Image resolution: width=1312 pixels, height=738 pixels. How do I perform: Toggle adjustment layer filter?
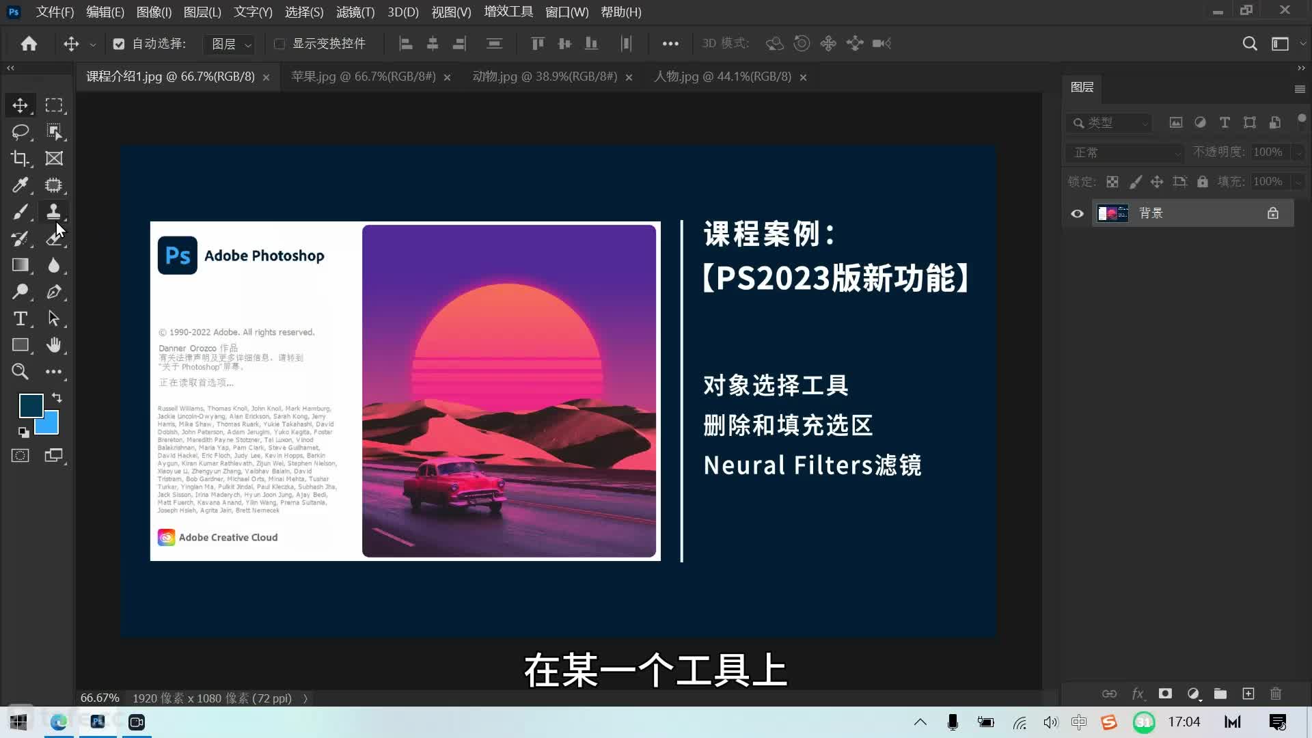pyautogui.click(x=1200, y=122)
